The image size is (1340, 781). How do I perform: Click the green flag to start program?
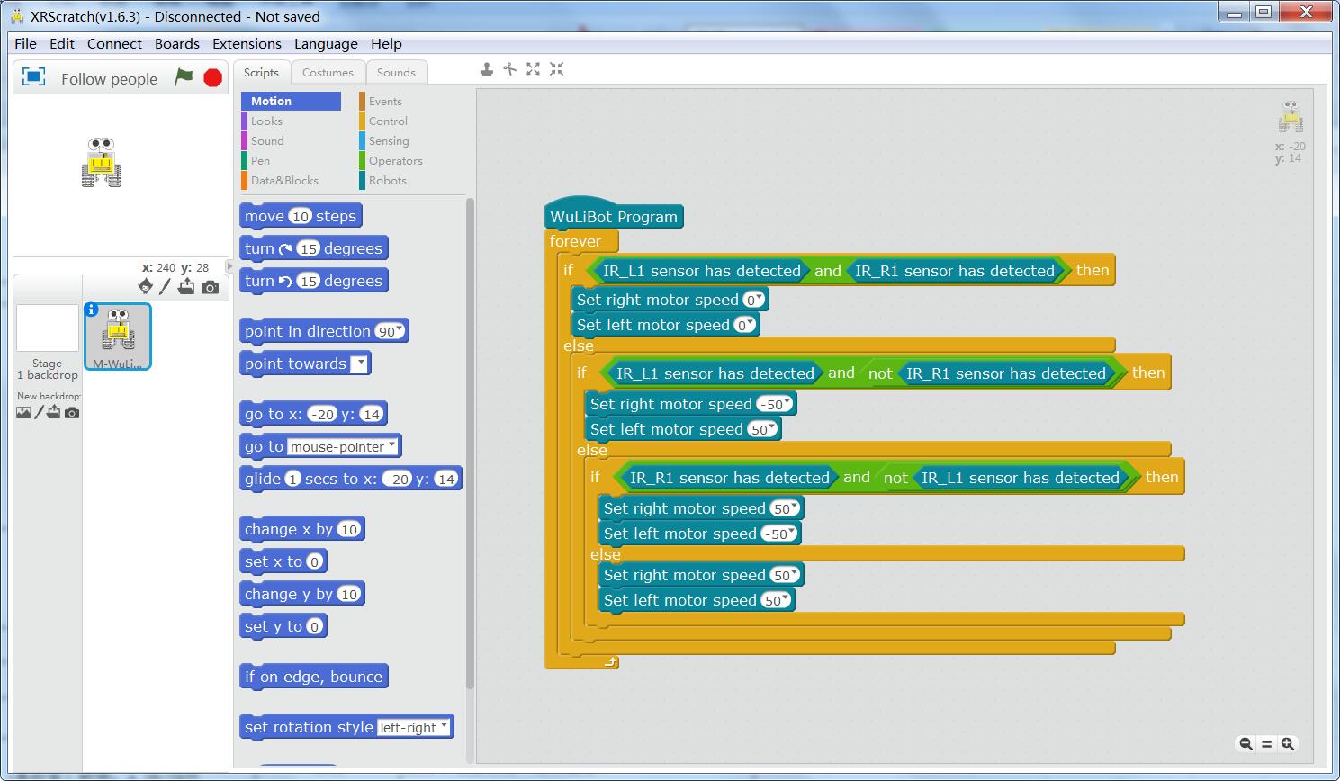click(x=184, y=77)
